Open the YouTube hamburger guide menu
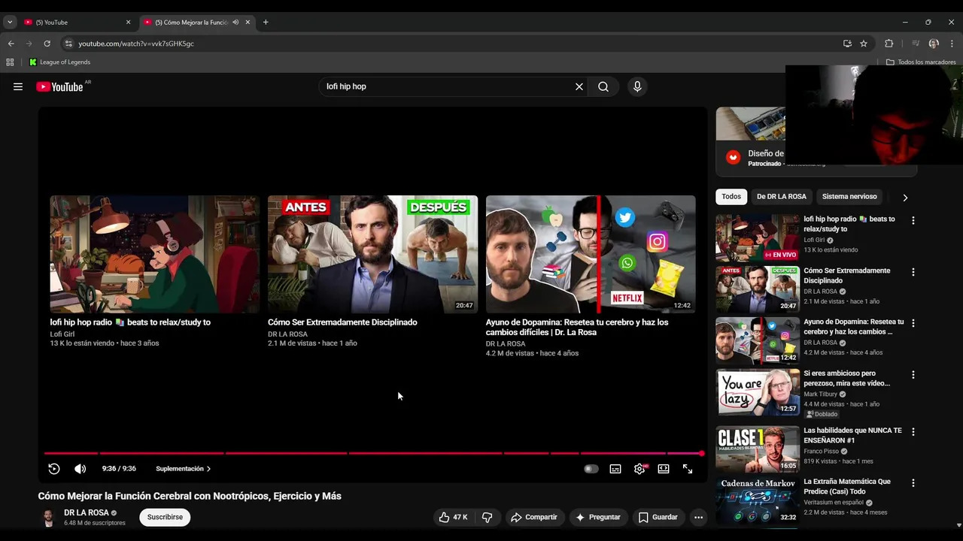The width and height of the screenshot is (963, 541). tap(18, 86)
